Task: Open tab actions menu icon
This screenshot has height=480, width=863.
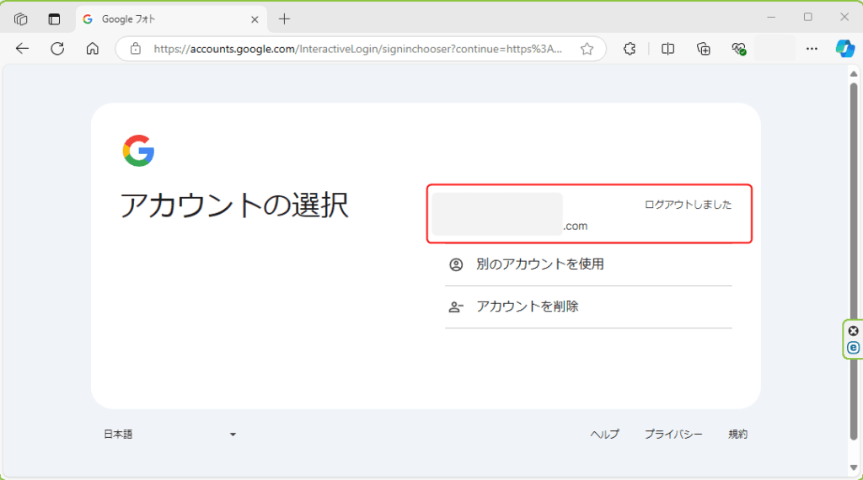Action: pyautogui.click(x=54, y=19)
